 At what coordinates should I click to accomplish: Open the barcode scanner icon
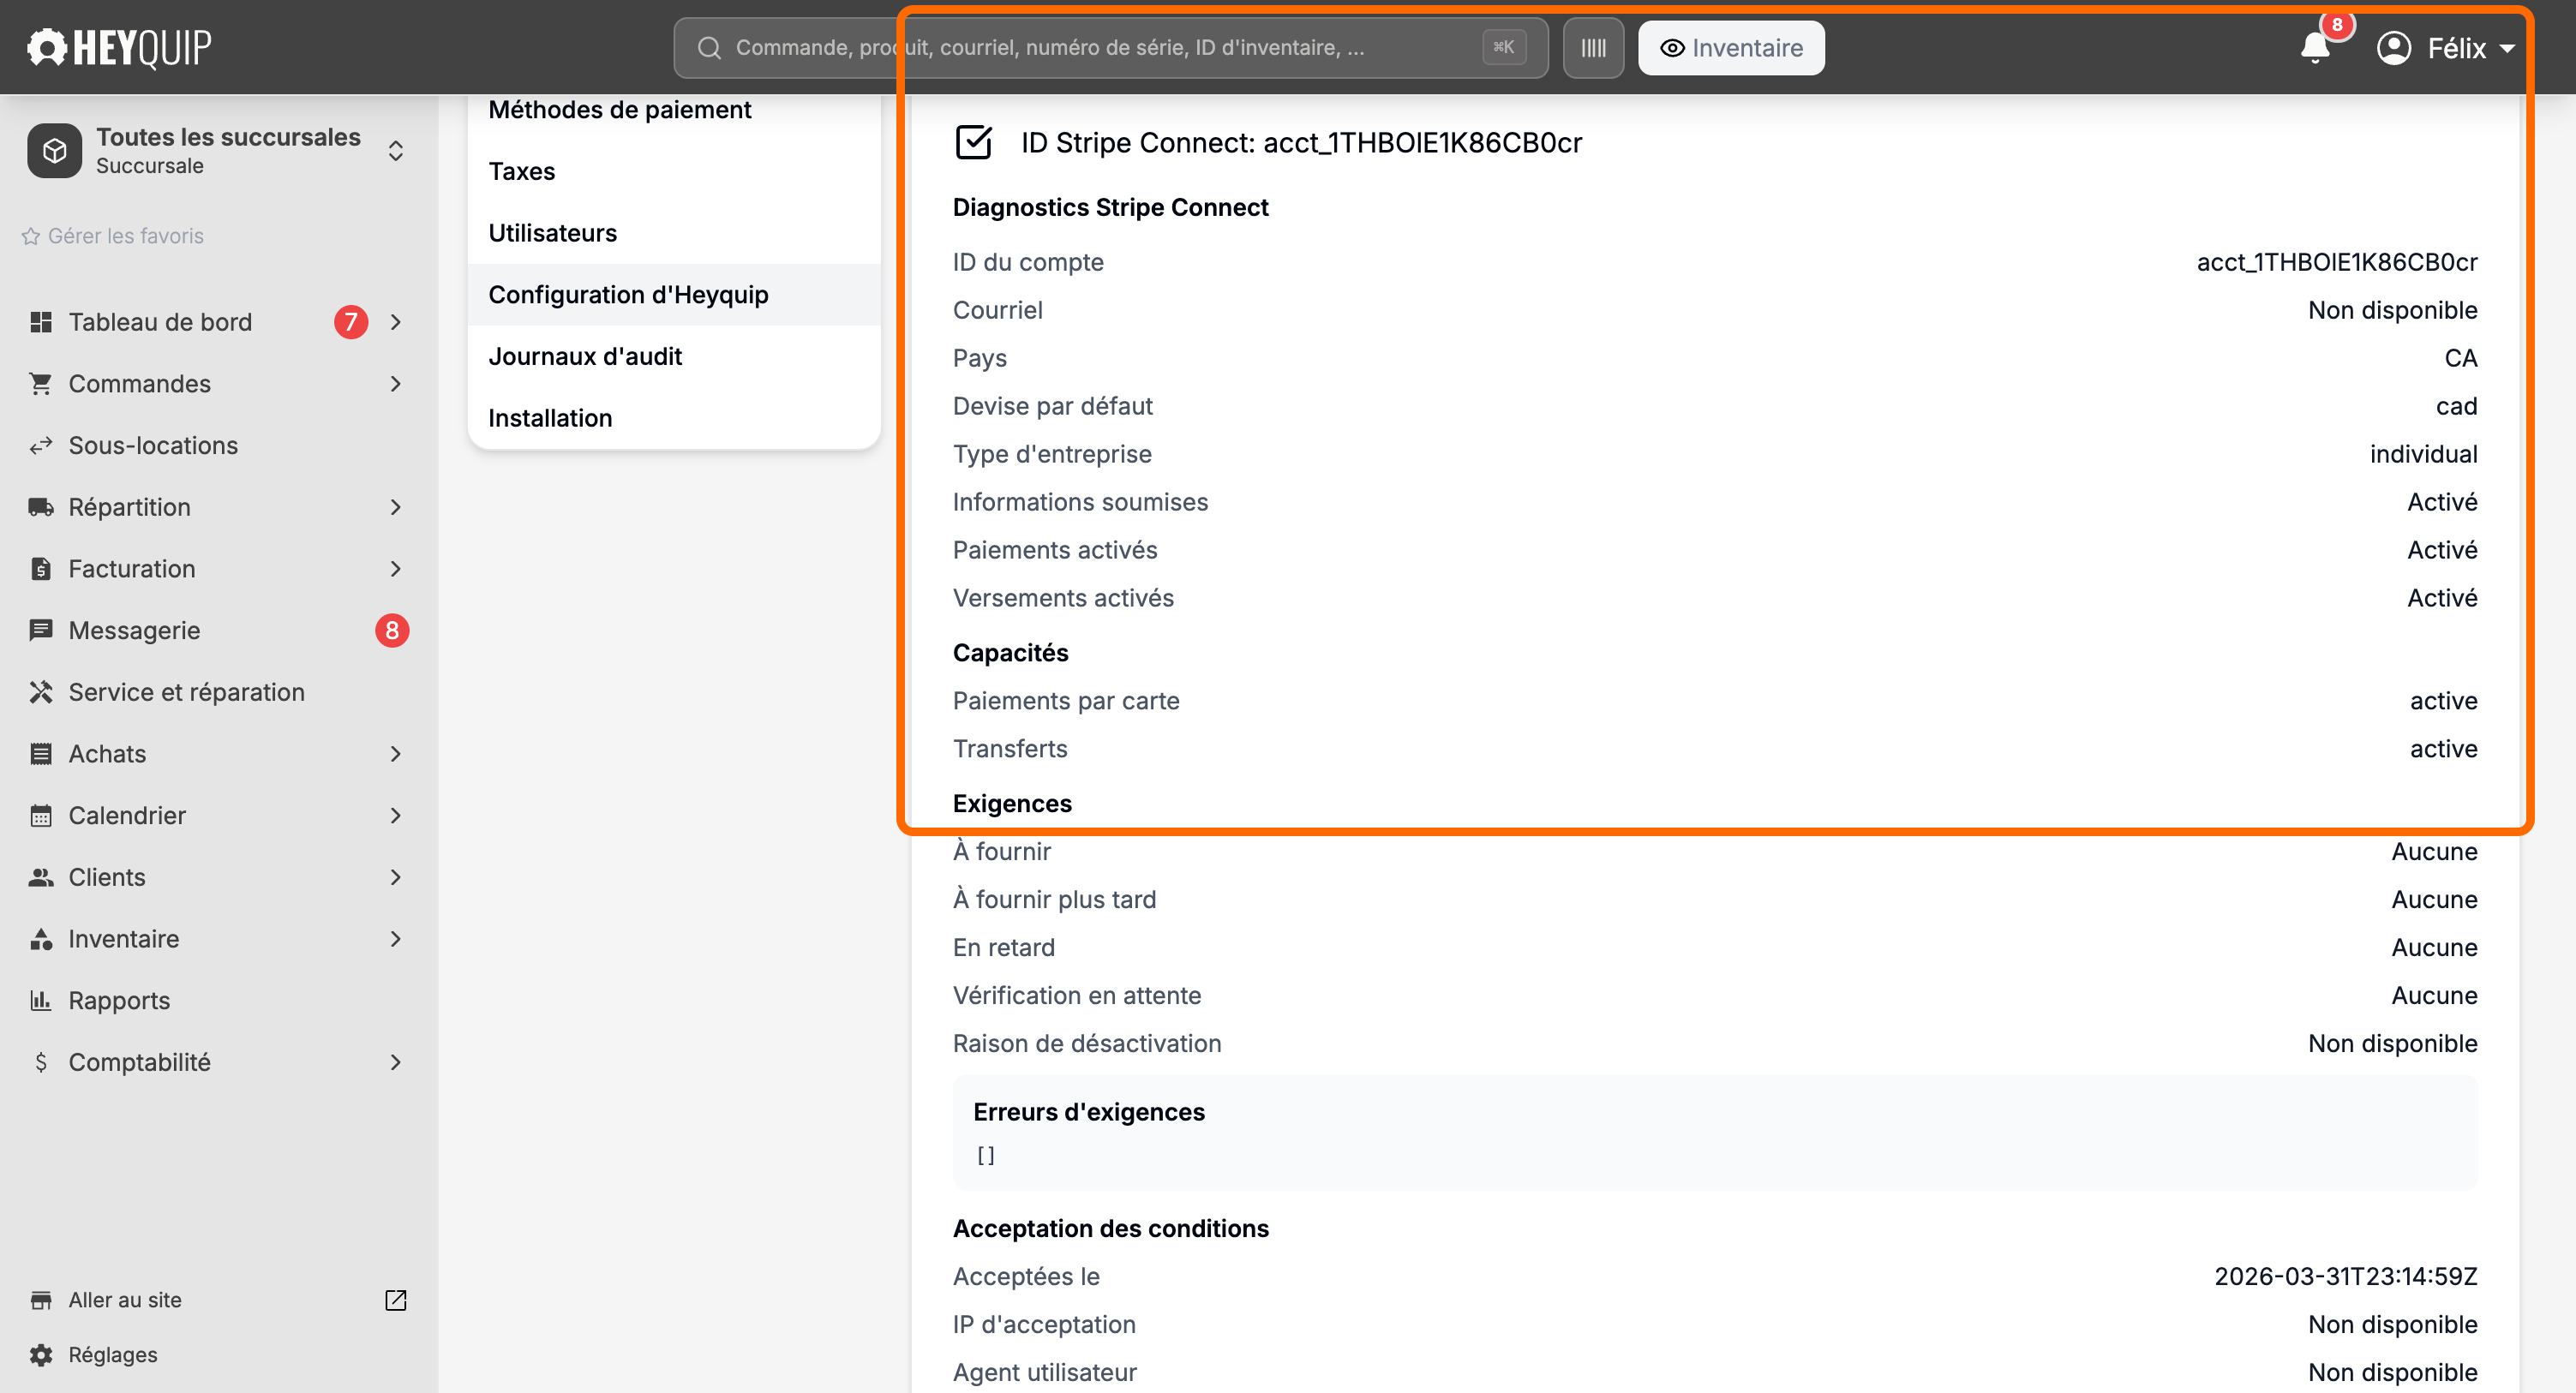(x=1593, y=48)
